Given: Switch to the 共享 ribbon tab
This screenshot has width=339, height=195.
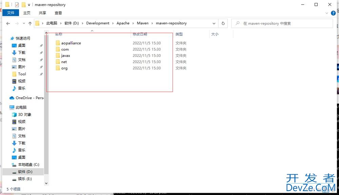Looking at the screenshot, I should [x=42, y=13].
